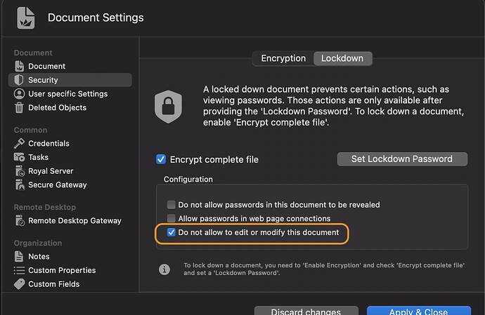Open the Secure Gateway icon
The image size is (485, 315).
(x=19, y=185)
